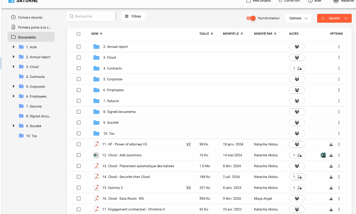Click the access group icon for 2. Annual report
Screen dimensions: 356x214
point(297,47)
